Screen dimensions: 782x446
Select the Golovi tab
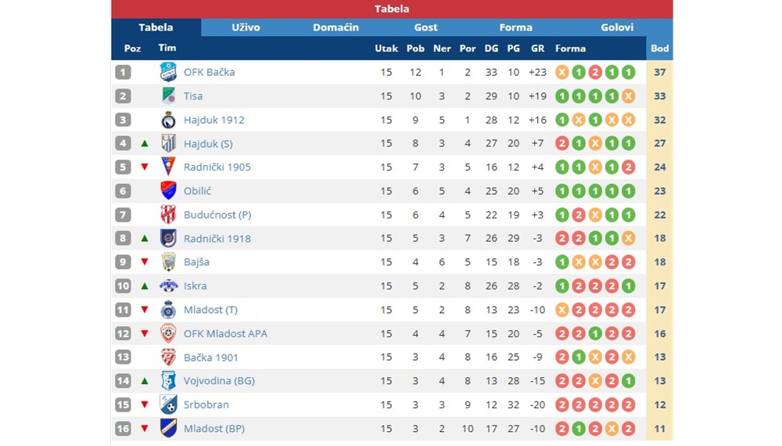(617, 27)
